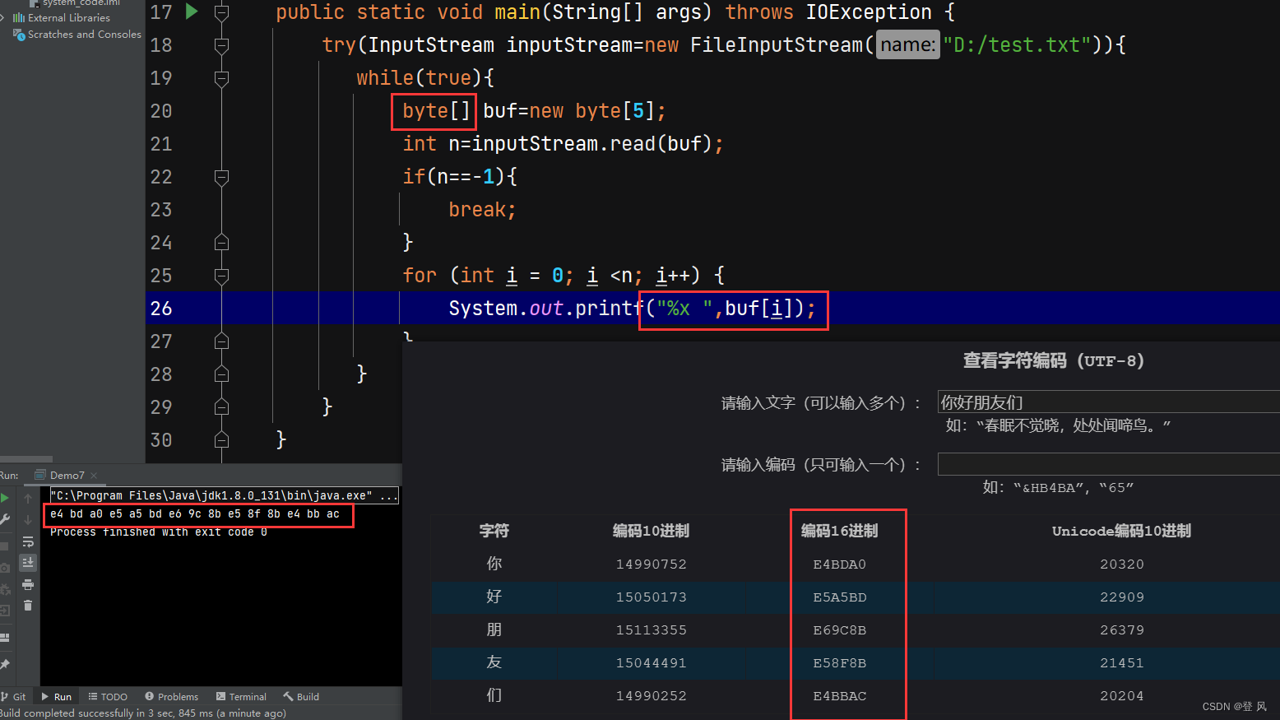This screenshot has width=1280, height=720.
Task: Click hex value E58F8B in table
Action: tap(840, 663)
